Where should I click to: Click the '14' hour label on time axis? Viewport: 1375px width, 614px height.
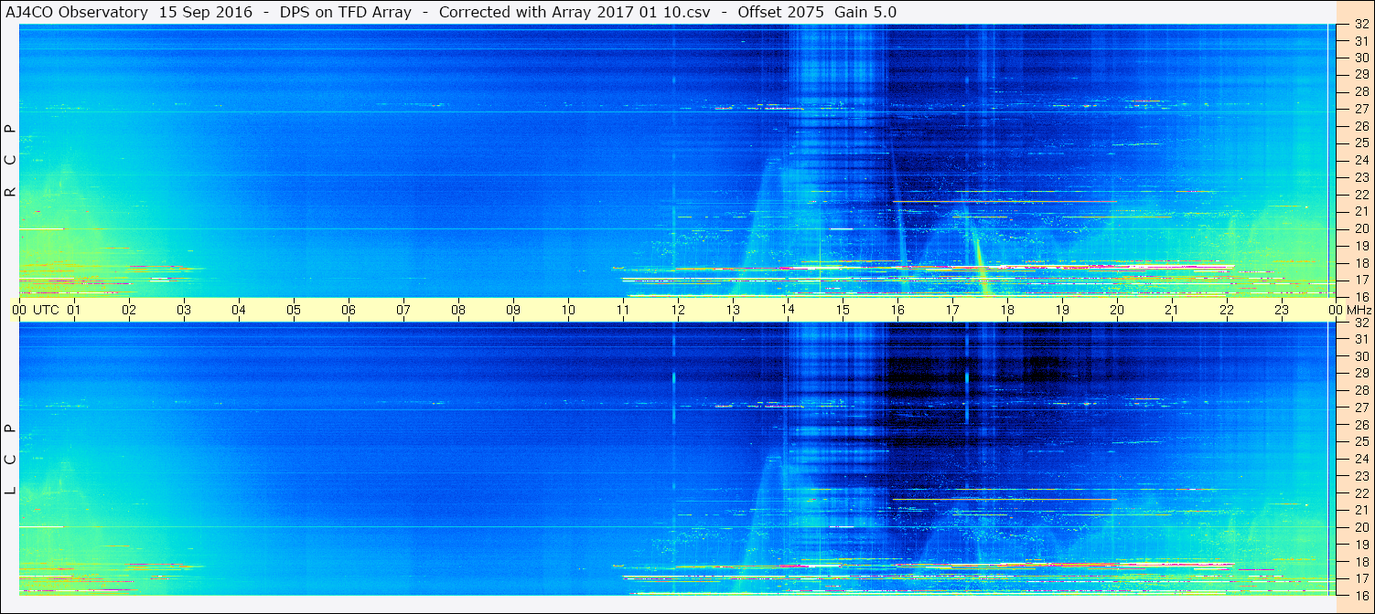[788, 310]
